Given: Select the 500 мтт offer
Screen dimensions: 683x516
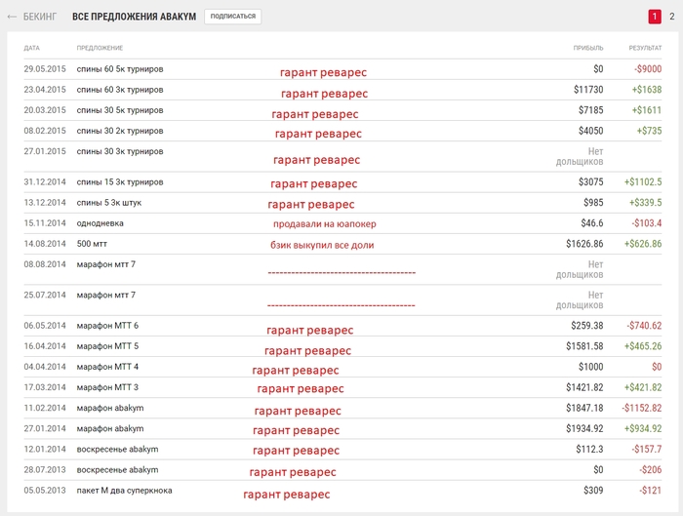Looking at the screenshot, I should pos(92,244).
